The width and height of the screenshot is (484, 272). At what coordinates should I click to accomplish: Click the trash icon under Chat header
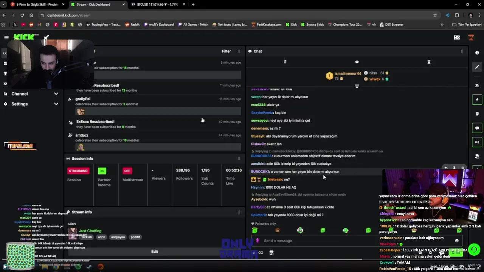[285, 62]
